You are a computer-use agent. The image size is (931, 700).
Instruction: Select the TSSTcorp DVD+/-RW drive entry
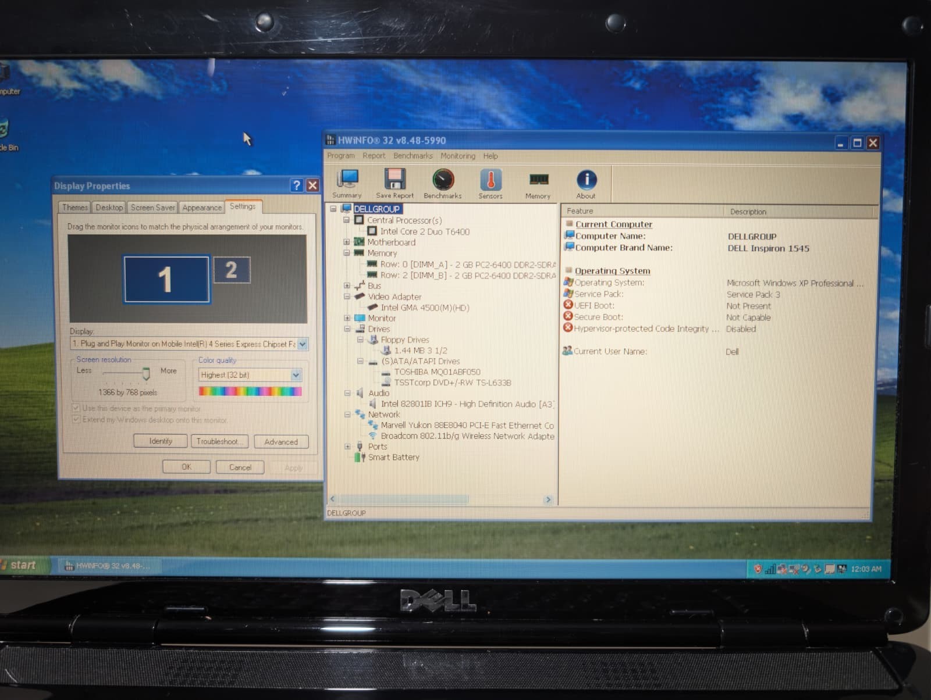453,383
